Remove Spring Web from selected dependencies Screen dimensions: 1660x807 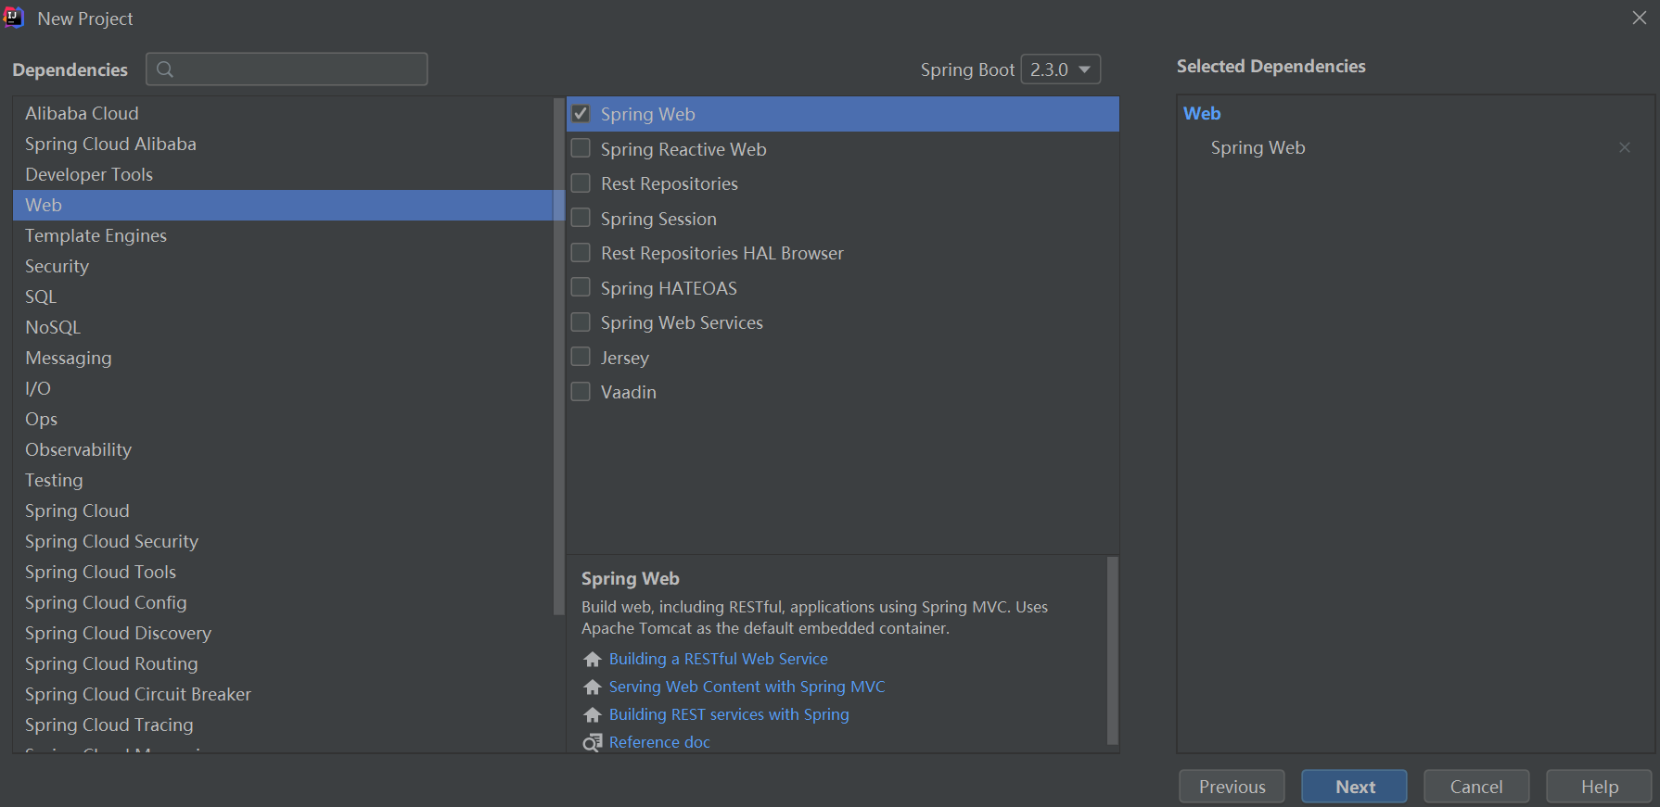(x=1625, y=147)
